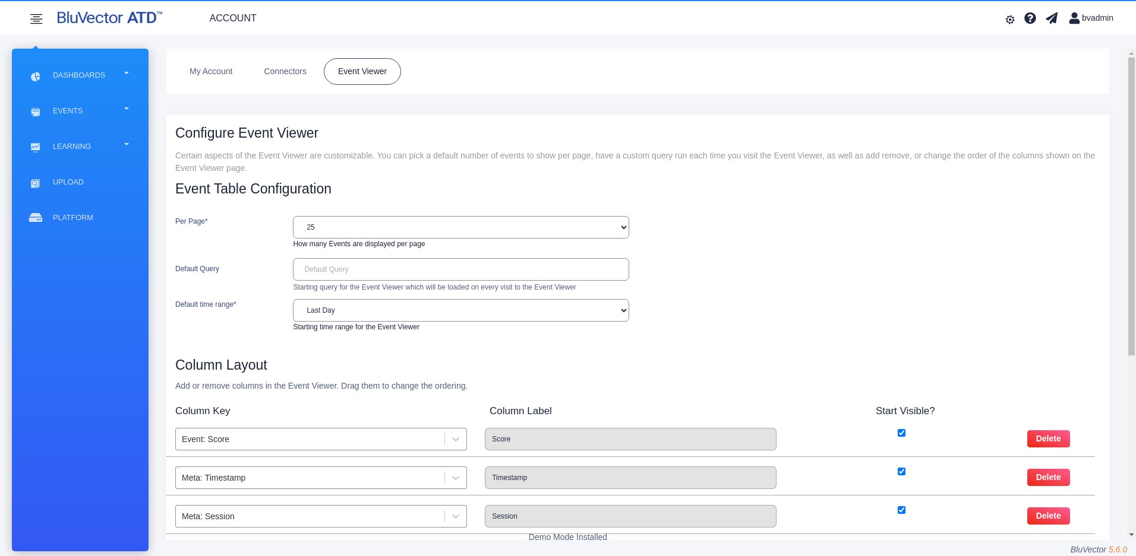This screenshot has width=1136, height=556.
Task: Click the bvadmin username
Action: [x=1097, y=18]
